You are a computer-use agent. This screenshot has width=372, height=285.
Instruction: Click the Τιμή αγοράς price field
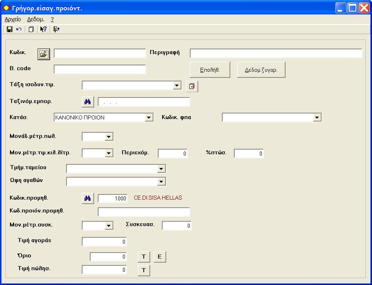click(104, 242)
